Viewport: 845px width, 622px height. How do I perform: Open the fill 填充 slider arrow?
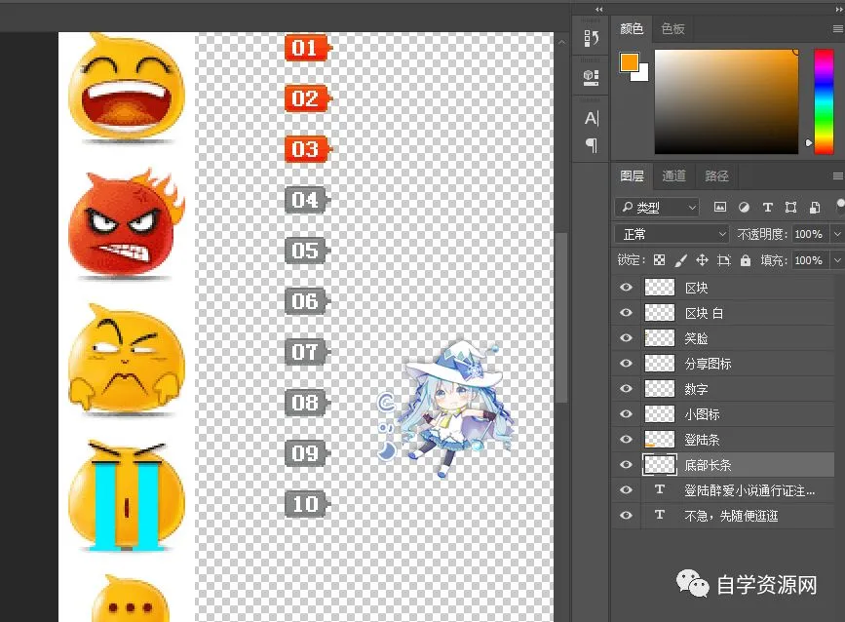[x=837, y=260]
